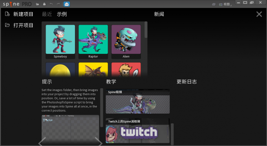Click the tips panel scrollbar

point(102,107)
